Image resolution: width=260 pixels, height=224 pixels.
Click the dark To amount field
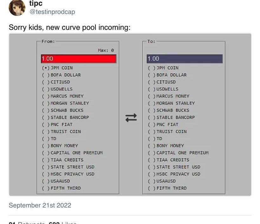185,59
